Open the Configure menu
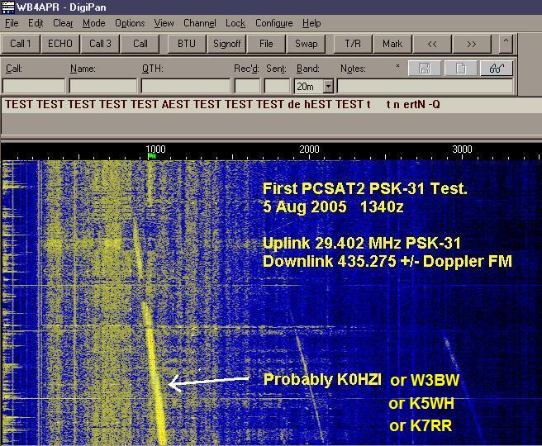Viewport: 542px width, 446px height. point(273,23)
